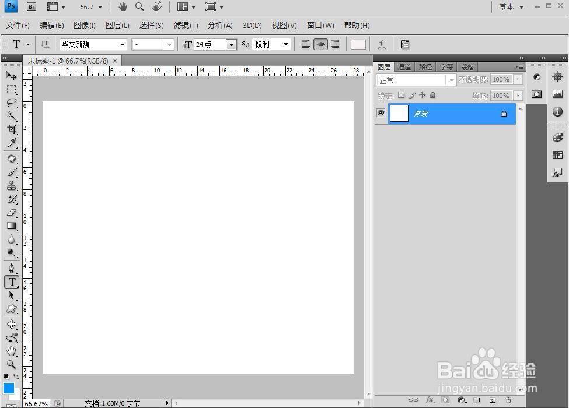The height and width of the screenshot is (408, 569).
Task: Select the Lasso tool
Action: 12,103
